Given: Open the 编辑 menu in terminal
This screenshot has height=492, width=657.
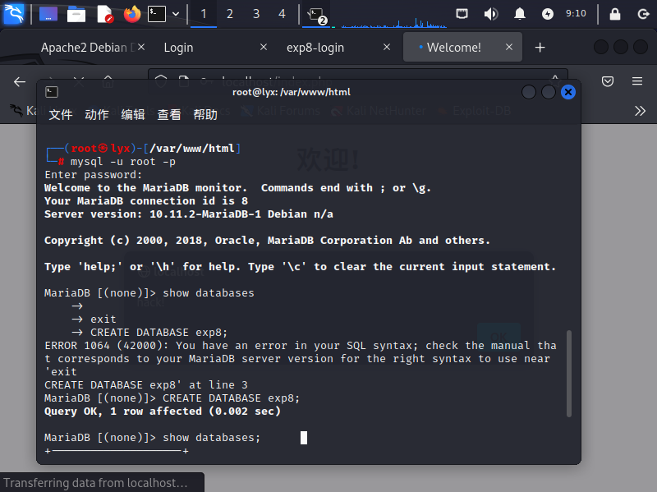Looking at the screenshot, I should (x=133, y=114).
